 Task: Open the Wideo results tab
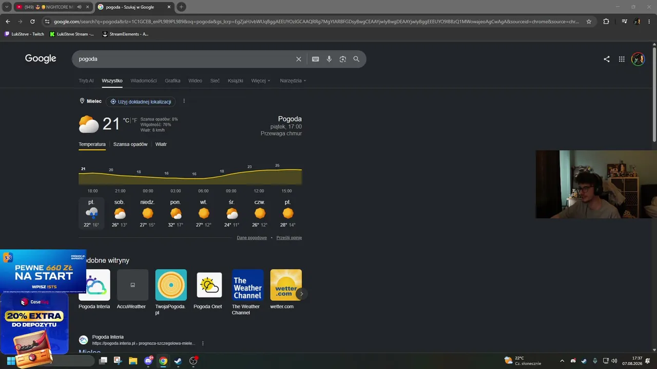pos(195,80)
